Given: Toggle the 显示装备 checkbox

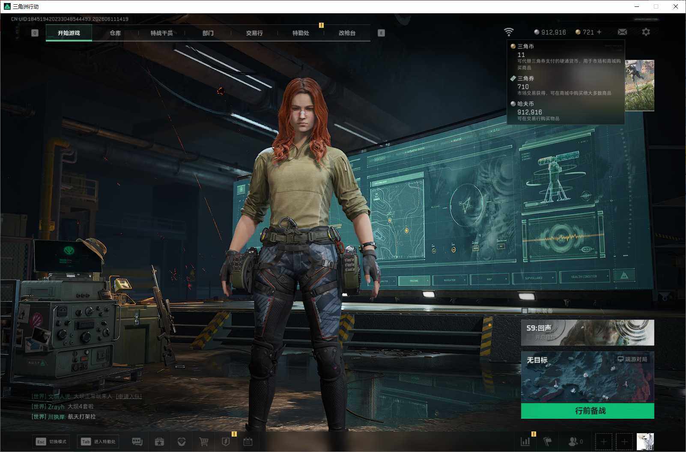Looking at the screenshot, I should pyautogui.click(x=525, y=311).
